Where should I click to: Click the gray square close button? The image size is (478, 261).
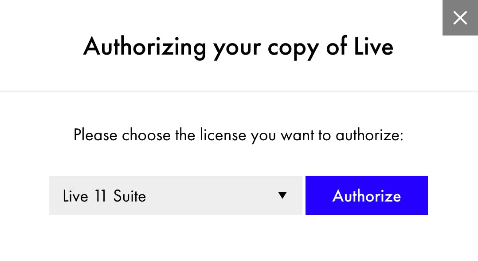460,18
